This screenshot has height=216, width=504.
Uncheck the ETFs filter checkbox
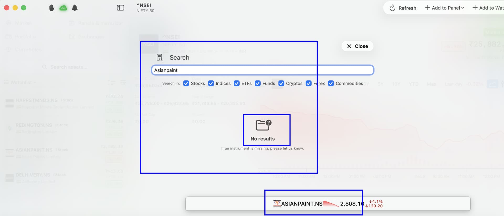[237, 83]
